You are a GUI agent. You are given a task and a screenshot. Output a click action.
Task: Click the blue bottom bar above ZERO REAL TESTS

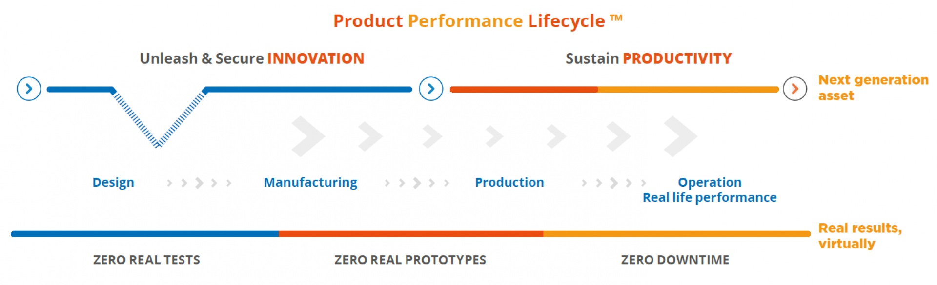(145, 234)
